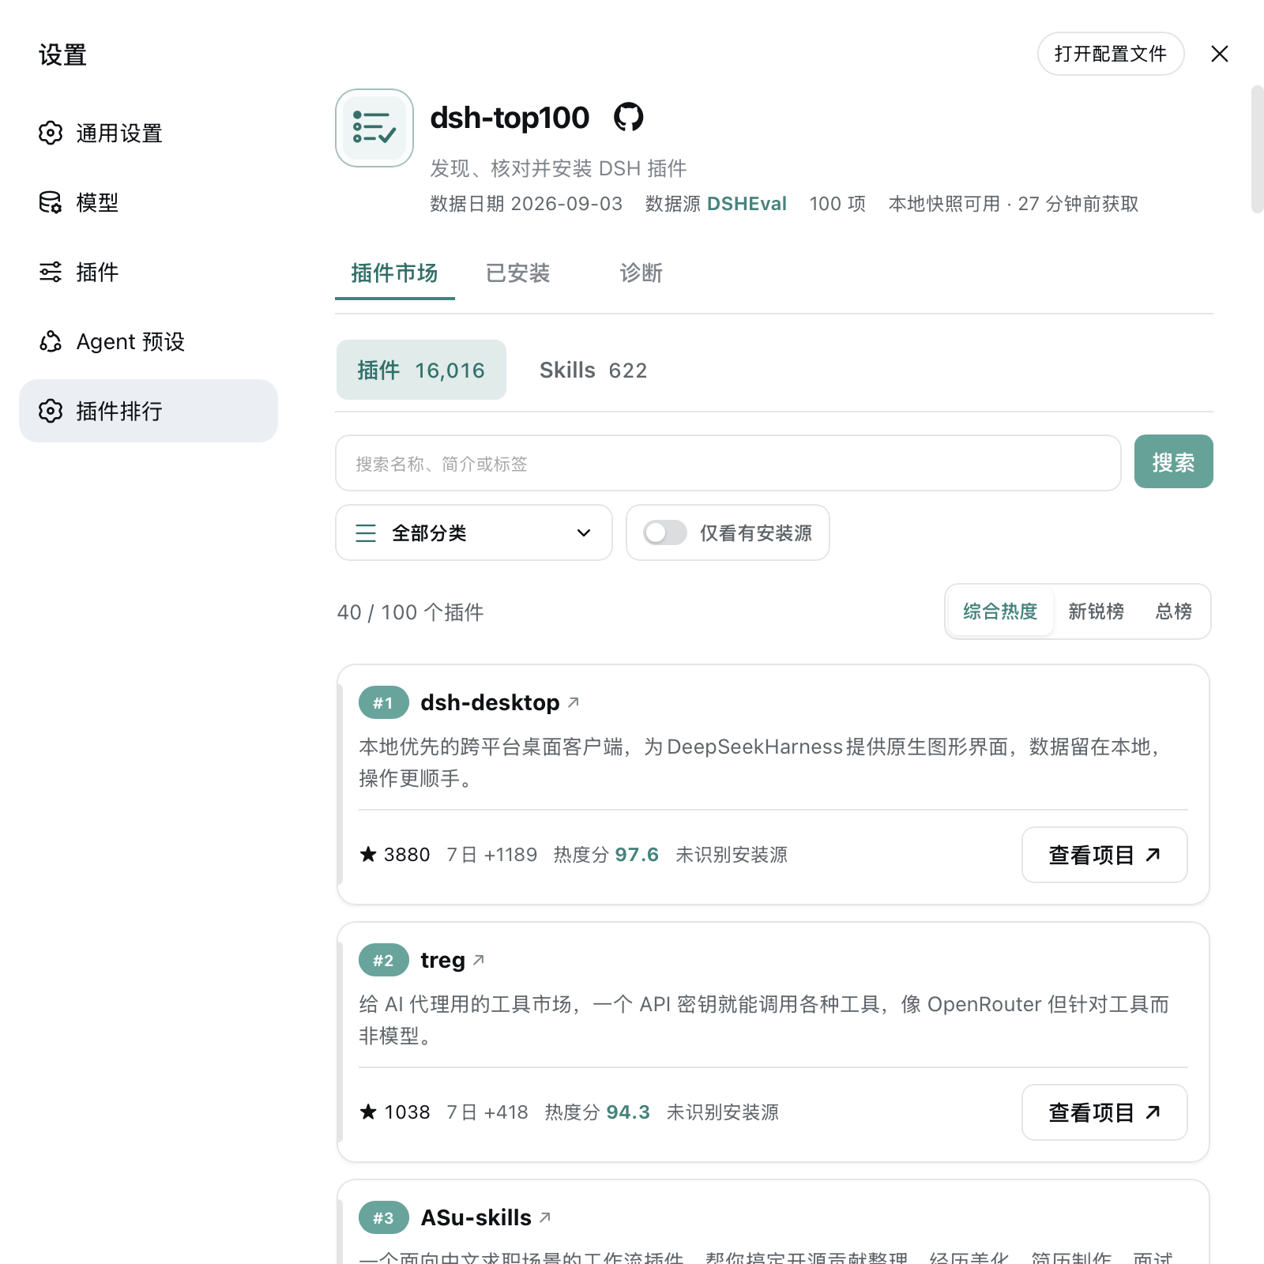
Task: Click the list icon in 全部分类 dropdown
Action: click(366, 533)
